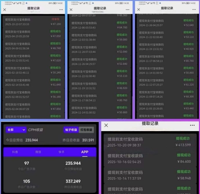Select the 今日广告次数 count 97
The width and height of the screenshot is (200, 194).
click(x=27, y=163)
